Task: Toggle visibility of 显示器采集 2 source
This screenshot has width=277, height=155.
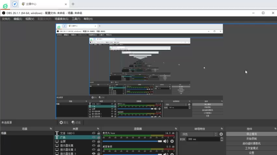Action: (x=93, y=149)
